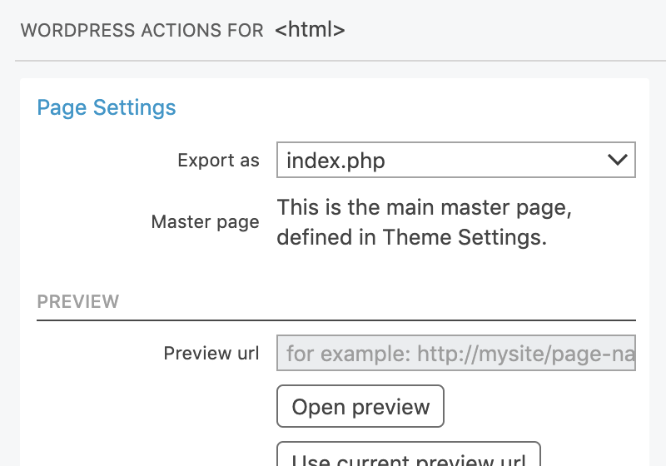Click the <html> element label in header
Viewport: 666px width, 466px height.
coord(310,30)
